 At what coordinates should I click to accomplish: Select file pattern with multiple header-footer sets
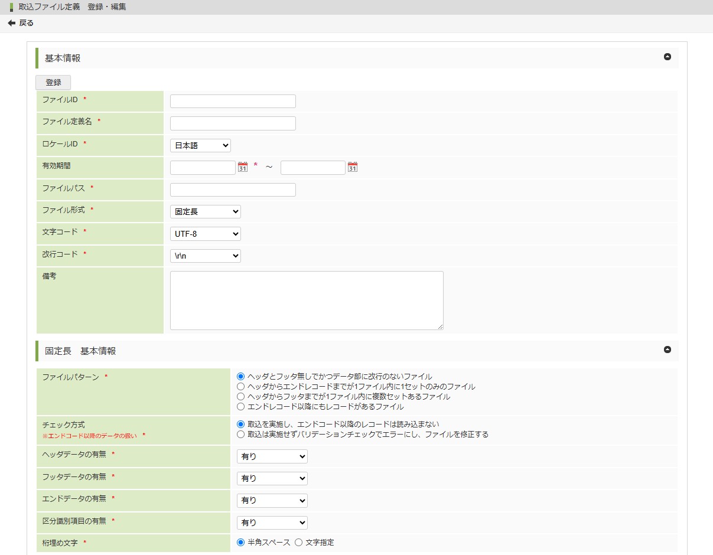(x=240, y=397)
